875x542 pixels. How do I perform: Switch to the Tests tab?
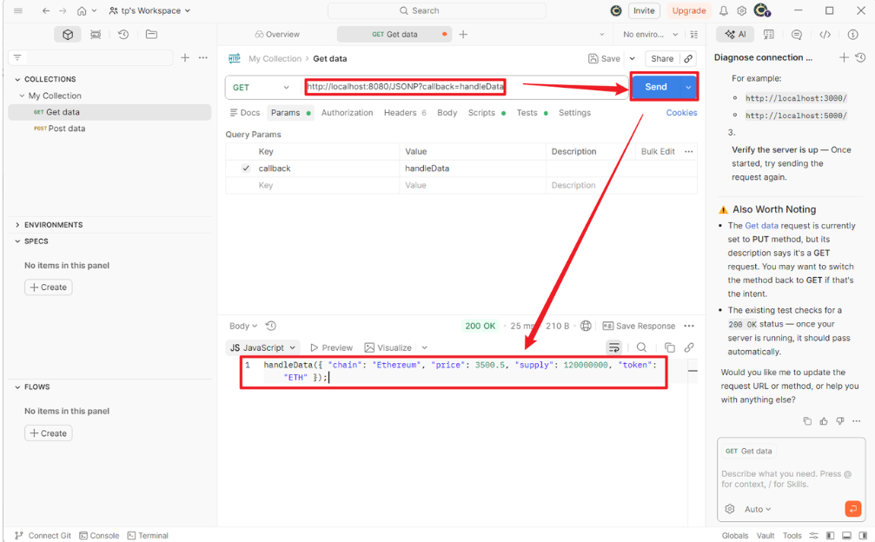[532, 113]
